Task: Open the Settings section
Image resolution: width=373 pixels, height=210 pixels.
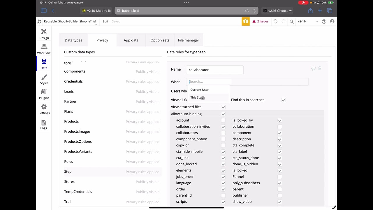Action: pyautogui.click(x=44, y=109)
